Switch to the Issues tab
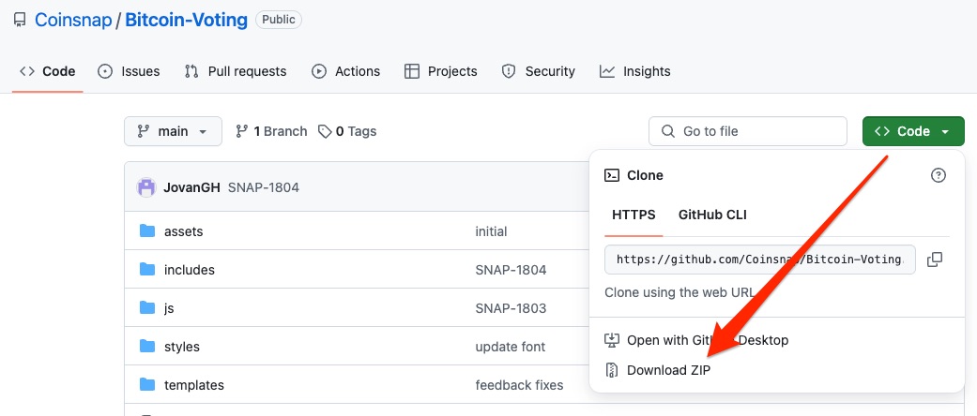 129,71
